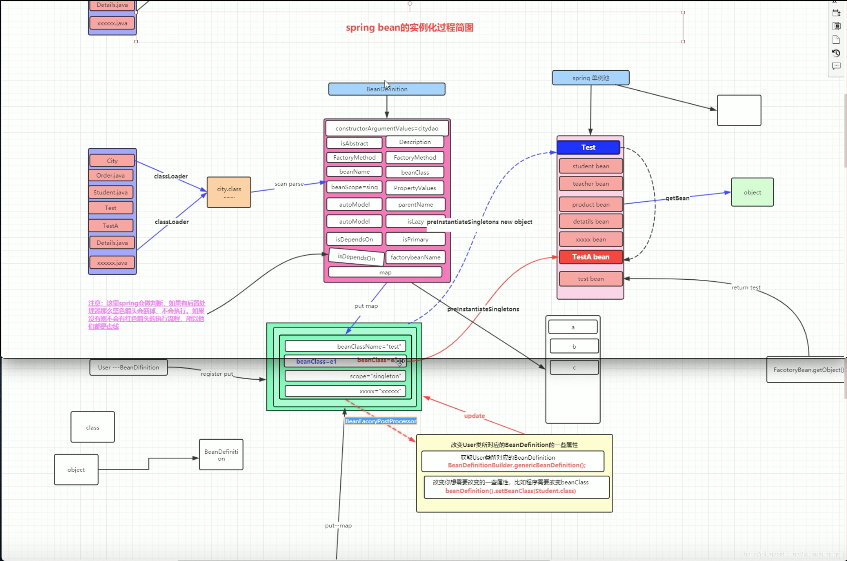
Task: Select the student bean box
Action: (591, 166)
